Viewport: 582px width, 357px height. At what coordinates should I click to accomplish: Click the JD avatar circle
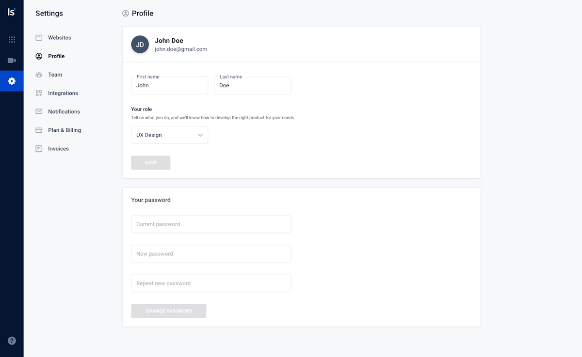(x=140, y=45)
